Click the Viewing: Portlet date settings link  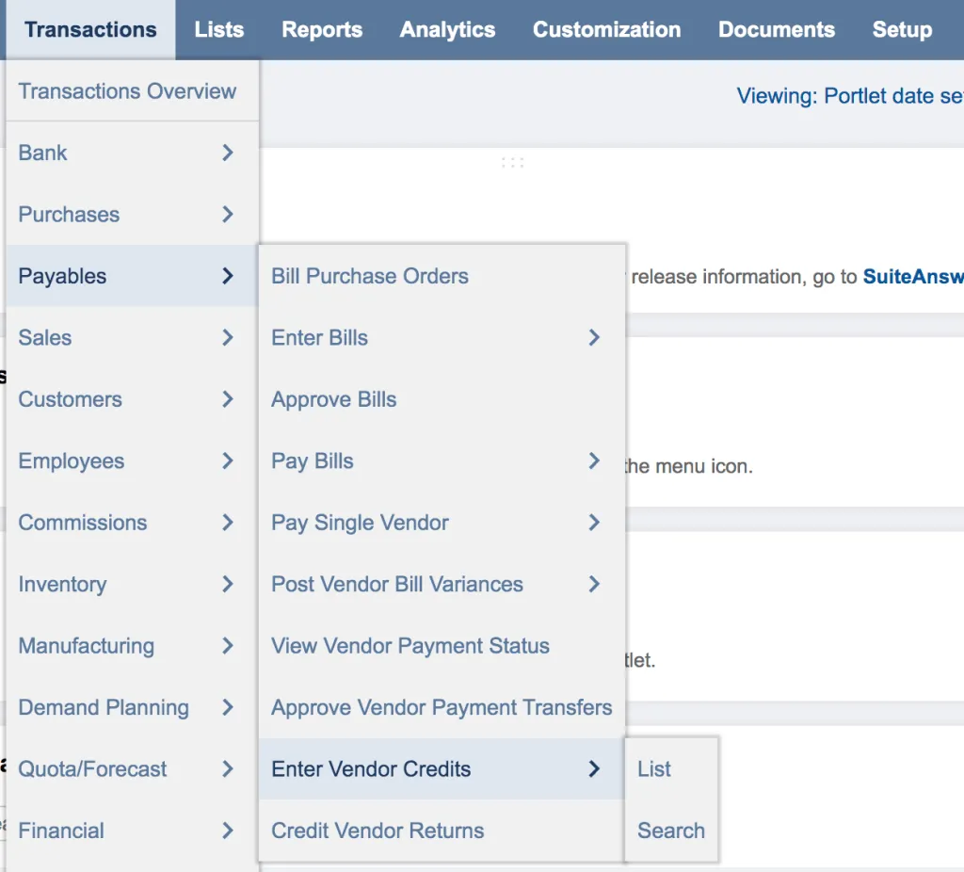[x=850, y=96]
